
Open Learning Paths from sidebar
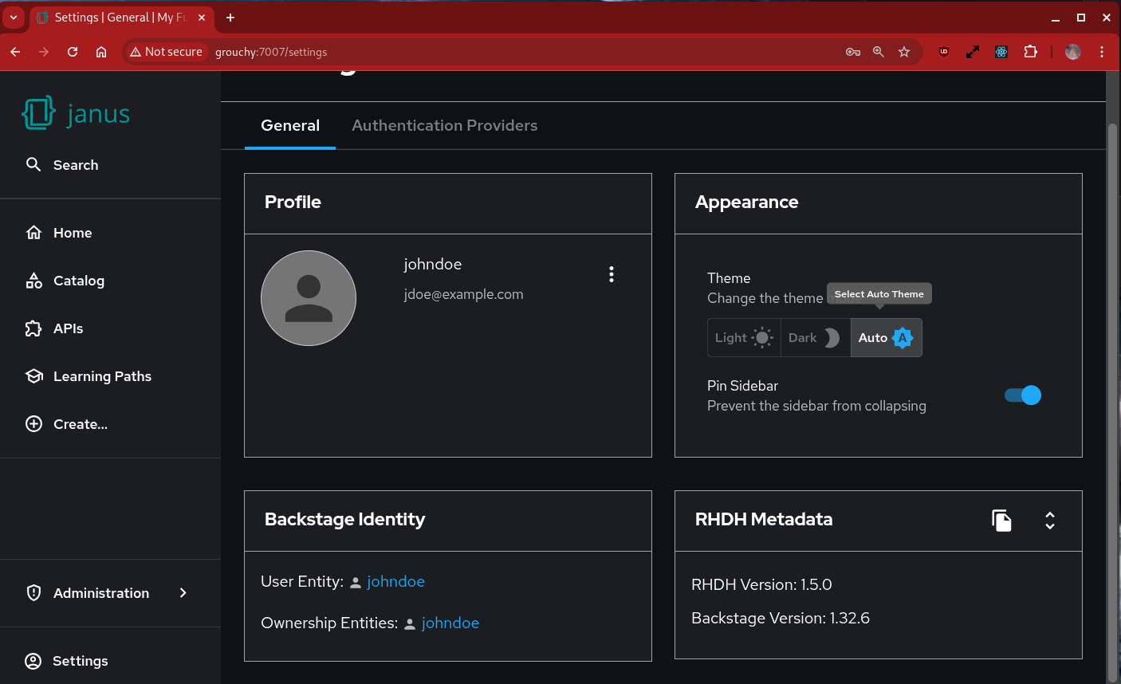point(101,376)
